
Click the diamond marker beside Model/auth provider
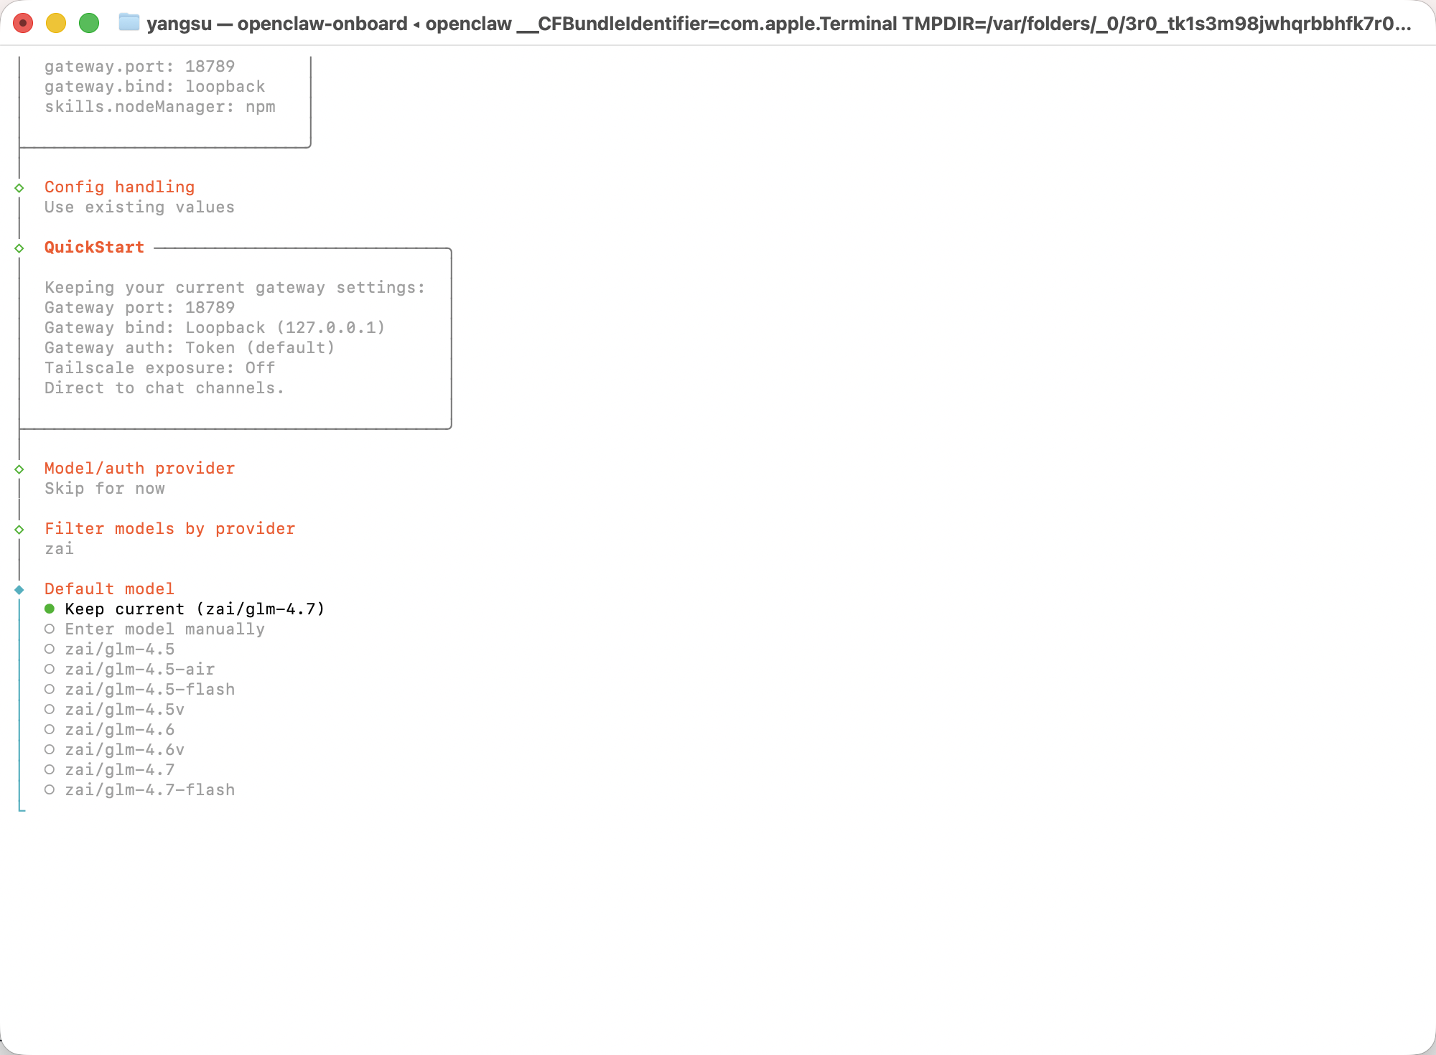[x=19, y=469]
